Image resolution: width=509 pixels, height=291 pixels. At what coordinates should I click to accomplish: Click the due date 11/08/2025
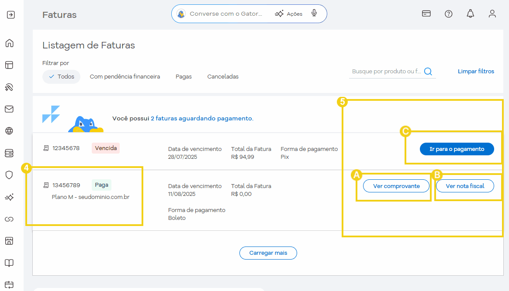(182, 194)
